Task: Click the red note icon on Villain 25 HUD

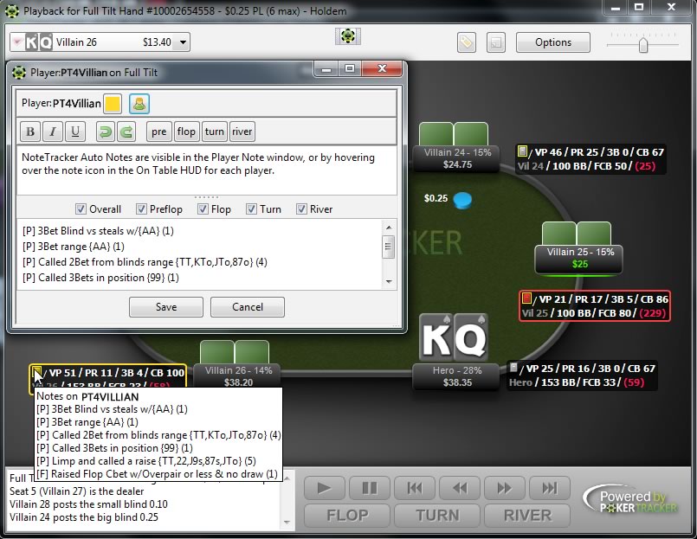Action: click(x=526, y=298)
